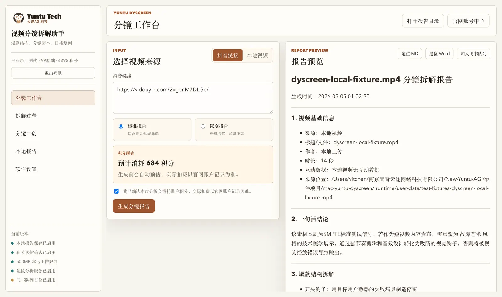Image resolution: width=502 pixels, height=297 pixels.
Task: Click the Yuntu Tech owl logo
Action: point(19,18)
